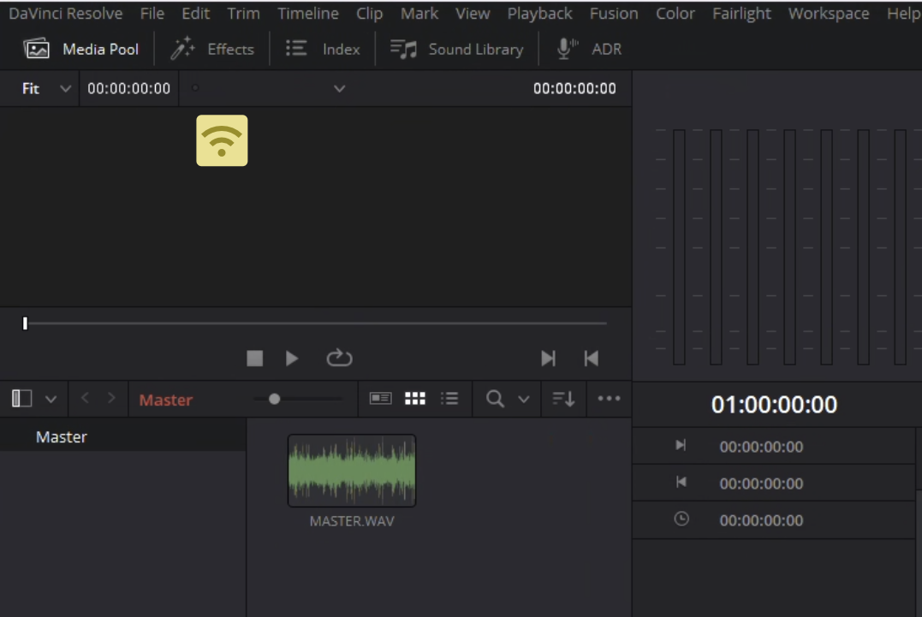Select the Master bin in the sidebar
922x617 pixels.
click(x=123, y=437)
